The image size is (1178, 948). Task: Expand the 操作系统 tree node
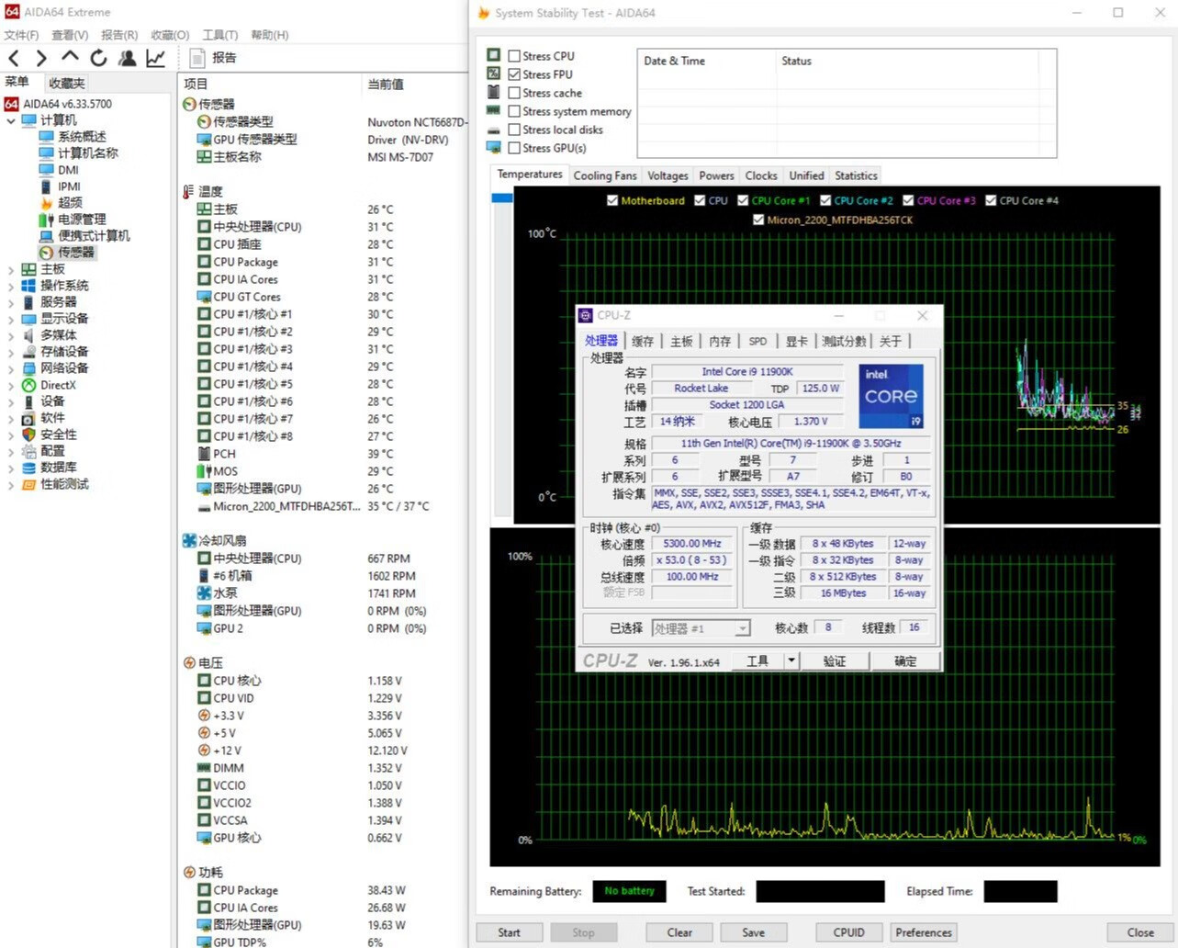(10, 286)
